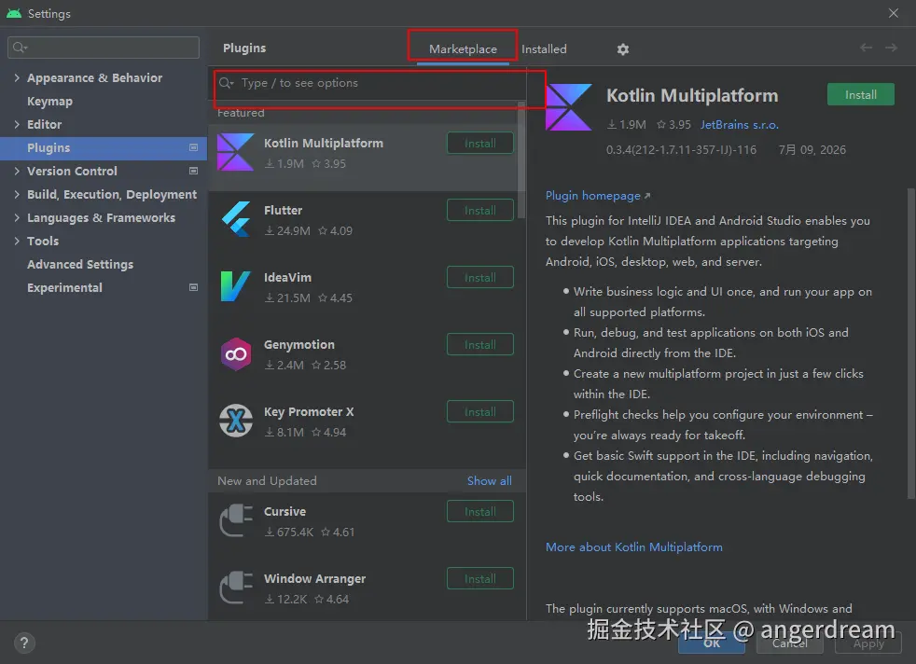Click the back navigation arrow
The height and width of the screenshot is (664, 916).
tap(866, 48)
